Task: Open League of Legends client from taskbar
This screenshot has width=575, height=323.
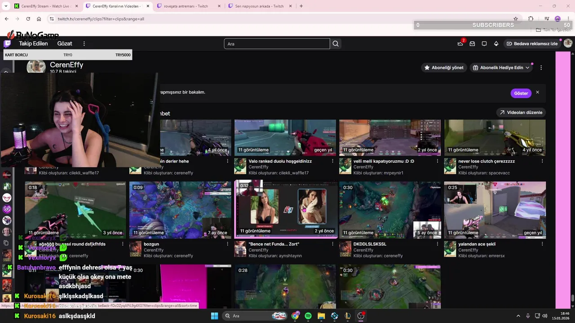Action: click(347, 316)
